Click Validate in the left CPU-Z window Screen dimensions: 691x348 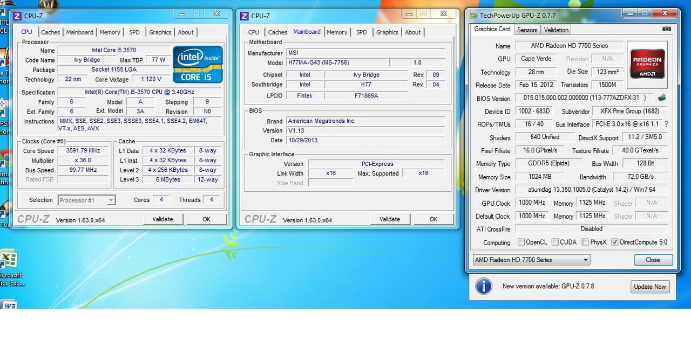pyautogui.click(x=162, y=219)
